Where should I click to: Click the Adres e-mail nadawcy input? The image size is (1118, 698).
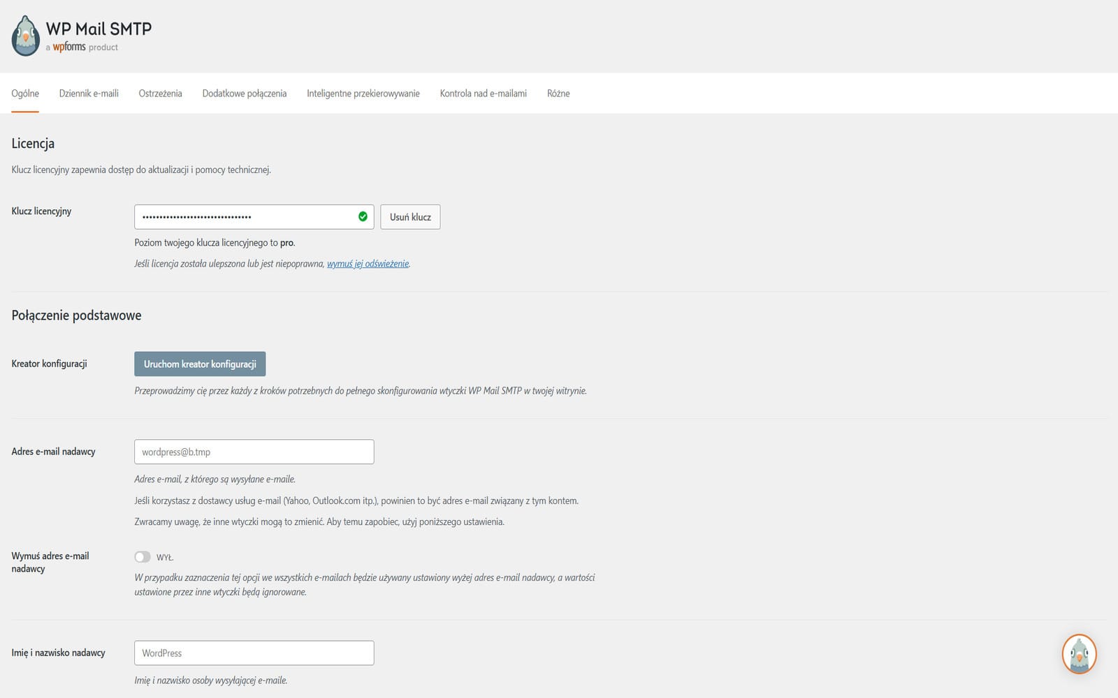(x=254, y=452)
